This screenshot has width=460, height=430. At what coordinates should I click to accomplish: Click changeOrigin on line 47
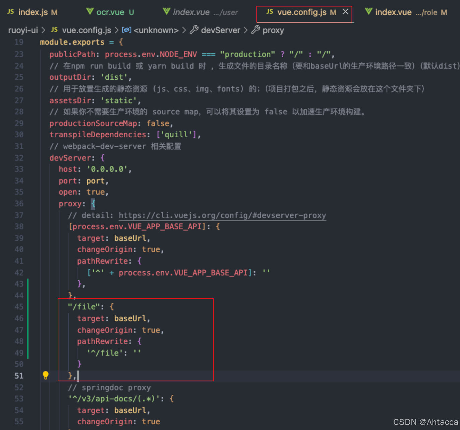coord(105,330)
